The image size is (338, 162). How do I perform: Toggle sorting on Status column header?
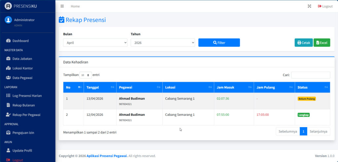point(312,87)
